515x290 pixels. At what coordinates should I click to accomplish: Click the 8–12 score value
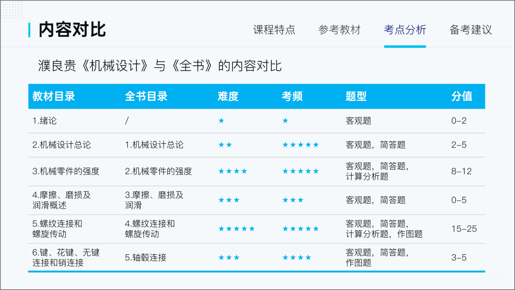[x=462, y=171]
